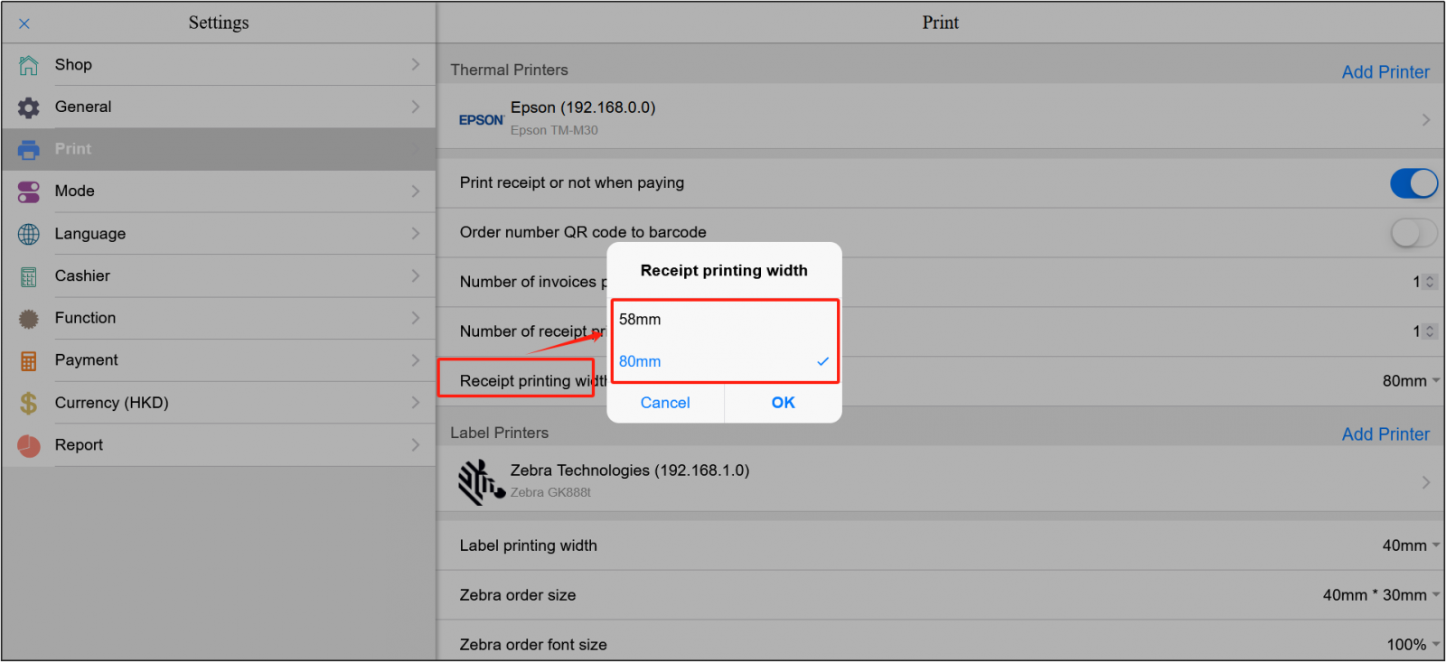The image size is (1446, 662).
Task: Disable print receipt when paying switch
Action: (x=1413, y=183)
